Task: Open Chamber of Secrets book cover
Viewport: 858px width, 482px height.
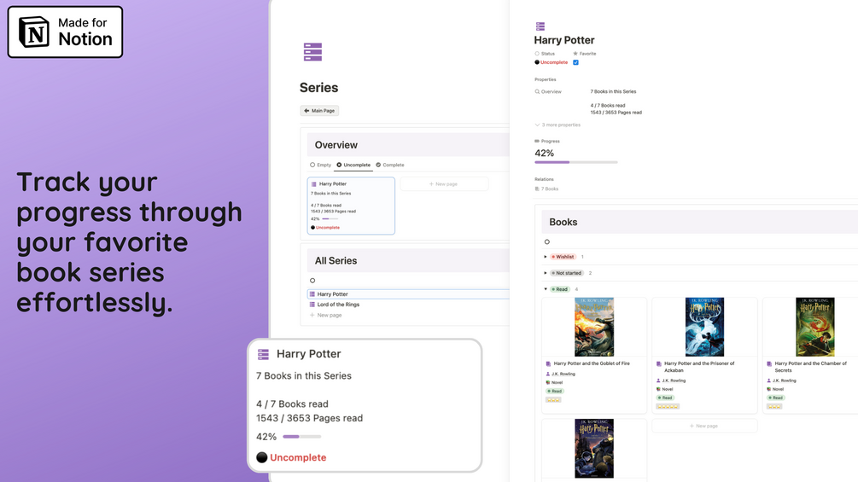Action: 815,328
